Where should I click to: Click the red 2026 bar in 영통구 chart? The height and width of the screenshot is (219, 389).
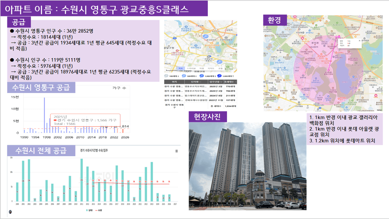click(123, 131)
